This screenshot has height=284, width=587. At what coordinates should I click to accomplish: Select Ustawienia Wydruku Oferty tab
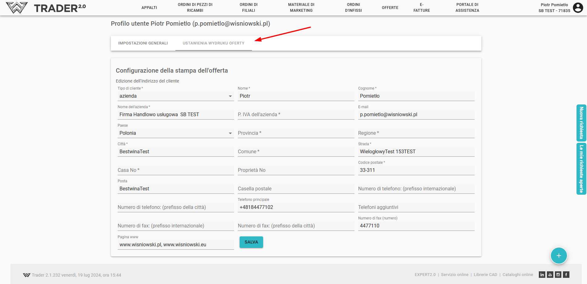click(213, 43)
